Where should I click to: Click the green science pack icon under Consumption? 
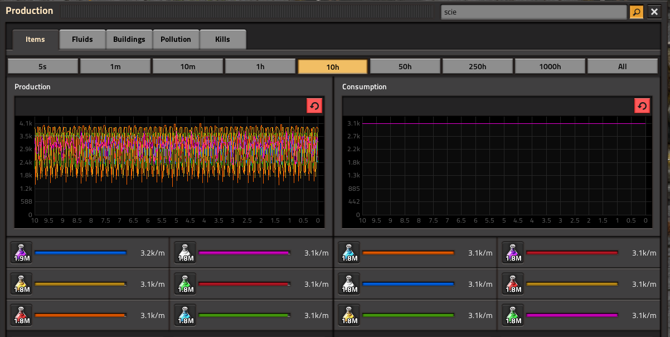(513, 315)
